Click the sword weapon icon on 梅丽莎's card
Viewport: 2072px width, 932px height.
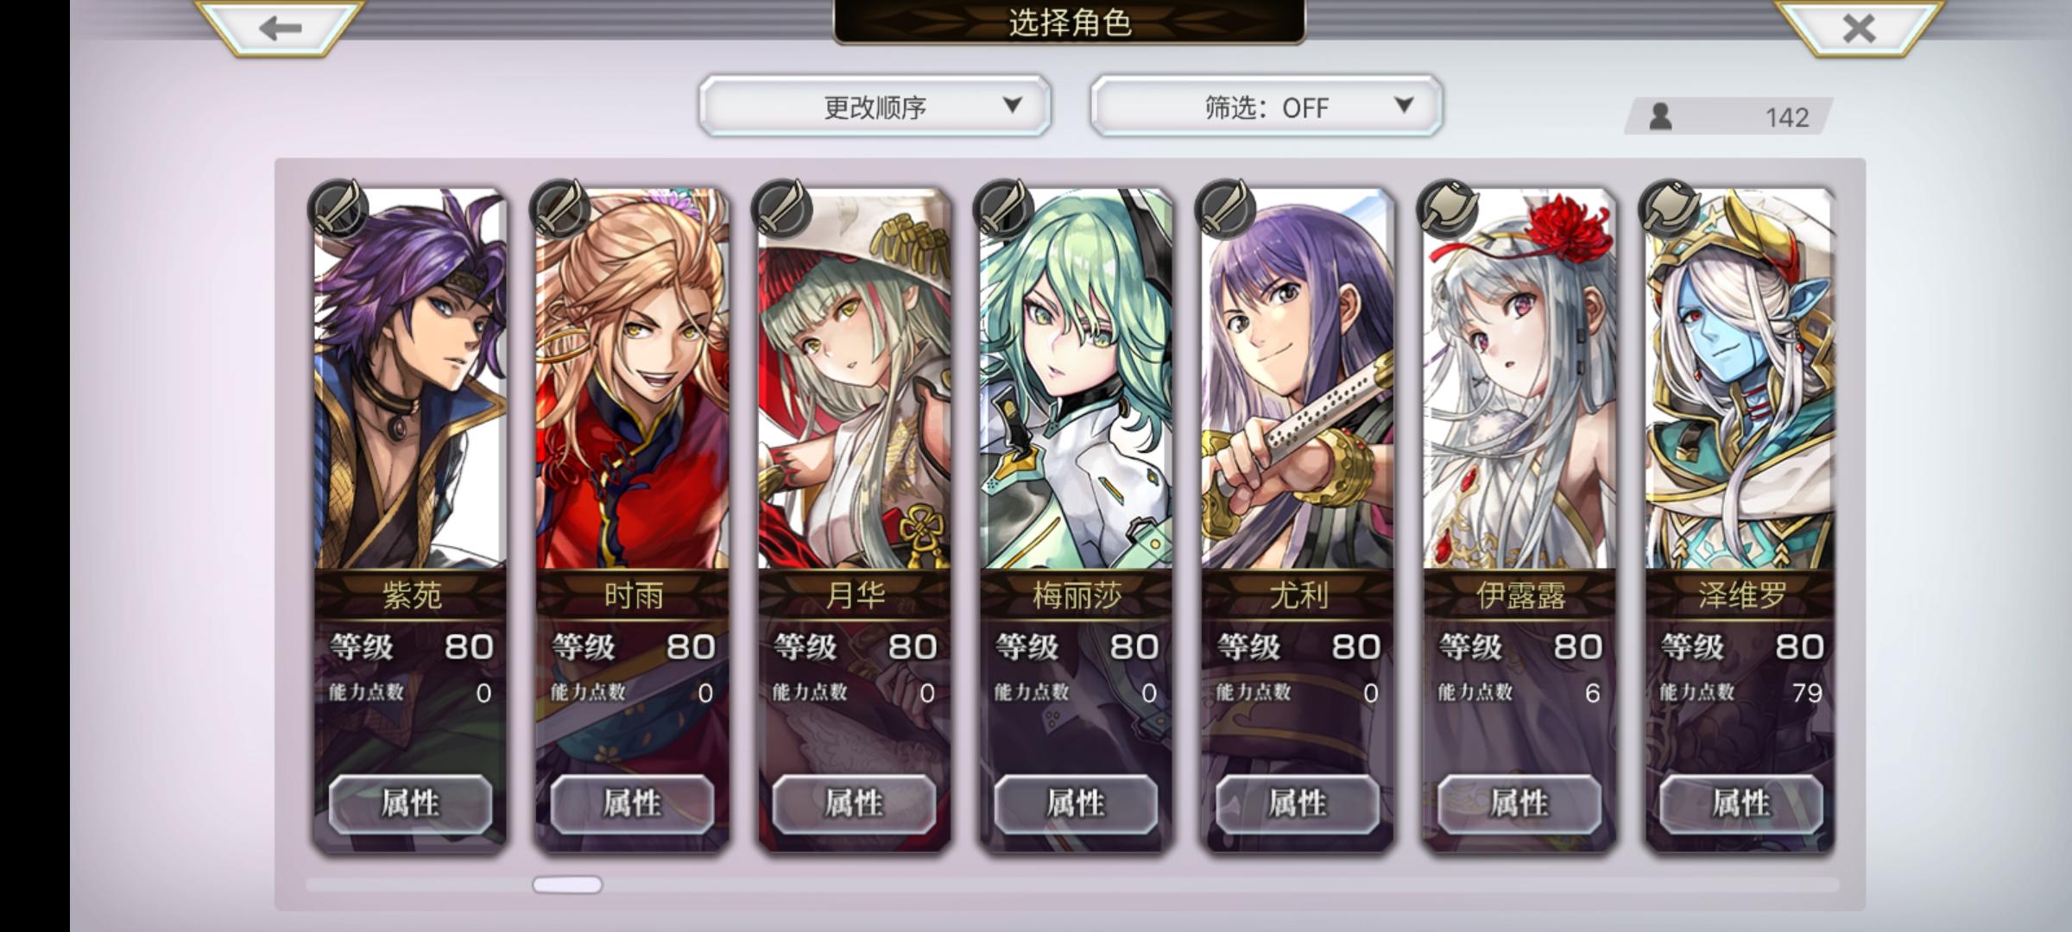(1003, 209)
